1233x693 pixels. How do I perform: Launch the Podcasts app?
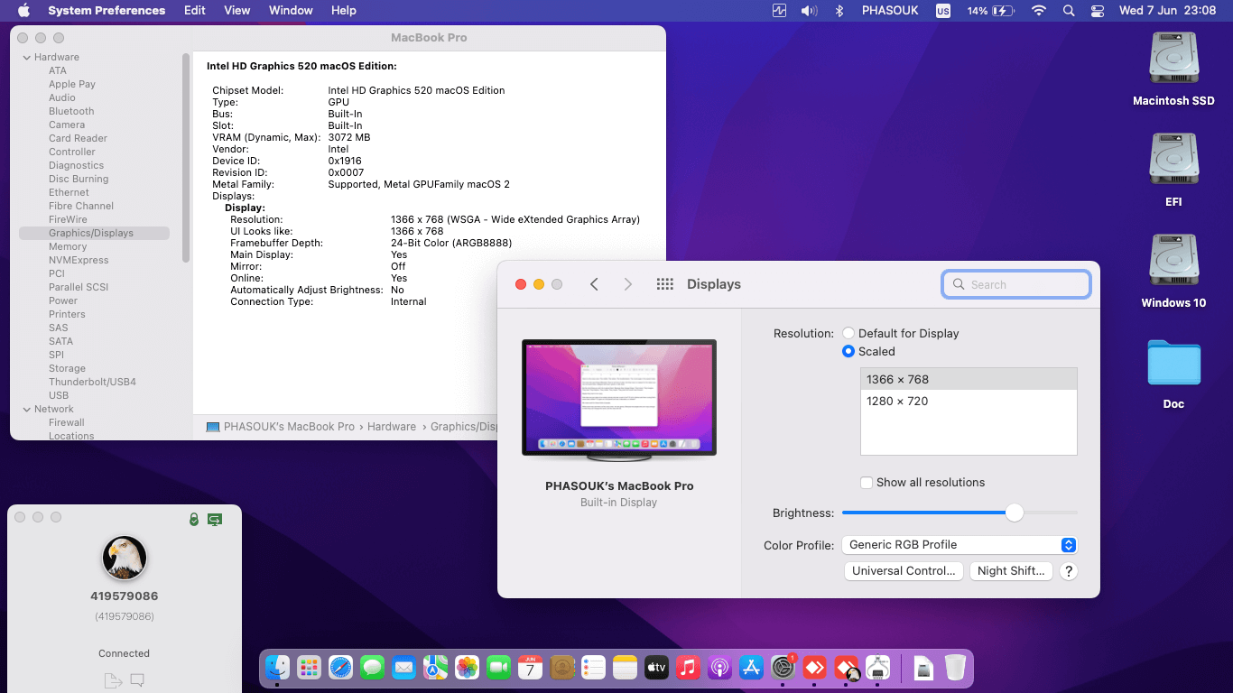coord(719,668)
